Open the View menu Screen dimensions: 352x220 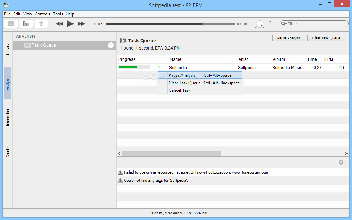point(27,14)
